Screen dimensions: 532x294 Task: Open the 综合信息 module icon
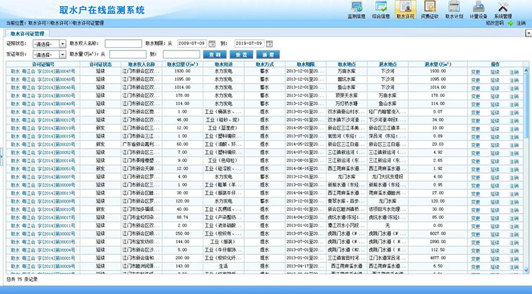click(x=381, y=9)
